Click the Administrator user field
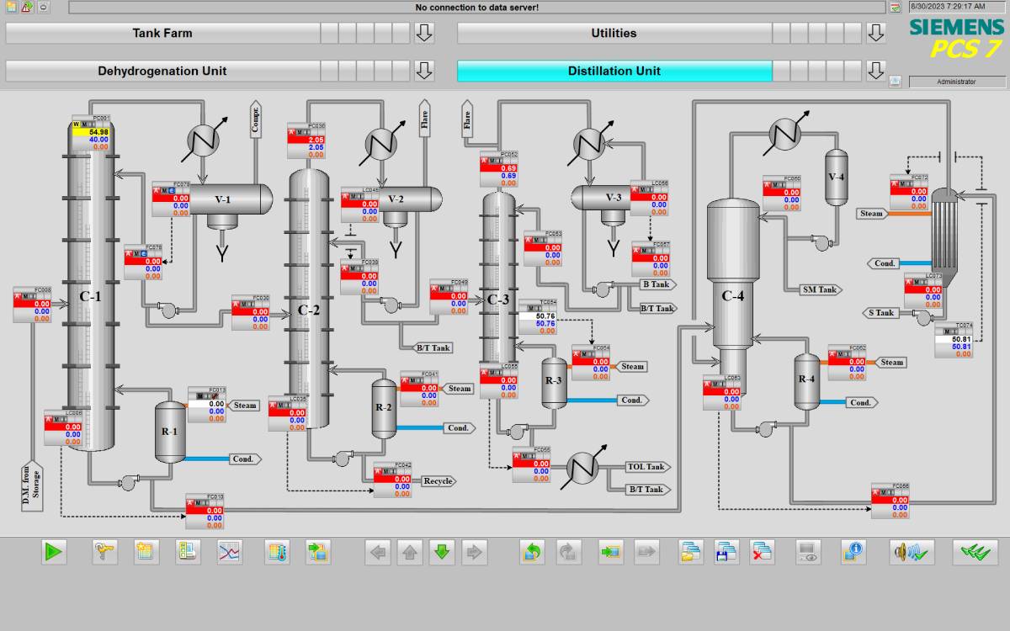 pyautogui.click(x=956, y=82)
